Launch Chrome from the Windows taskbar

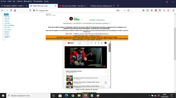click(73, 96)
